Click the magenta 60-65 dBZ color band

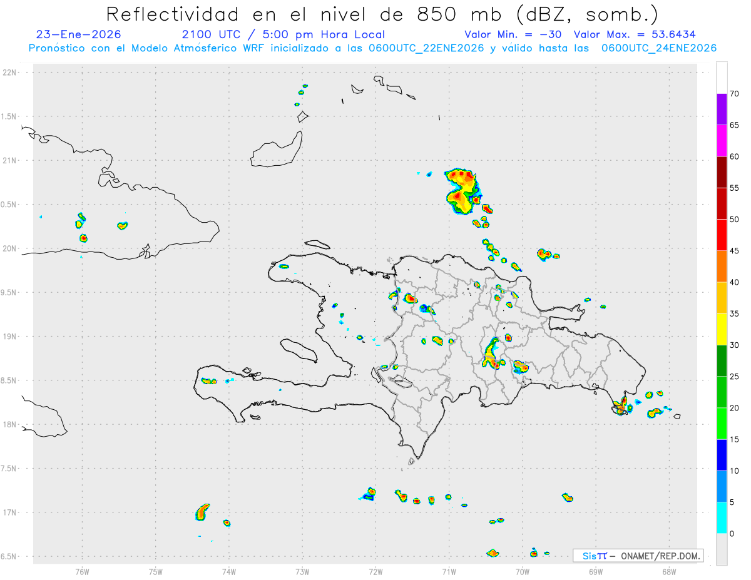[722, 141]
